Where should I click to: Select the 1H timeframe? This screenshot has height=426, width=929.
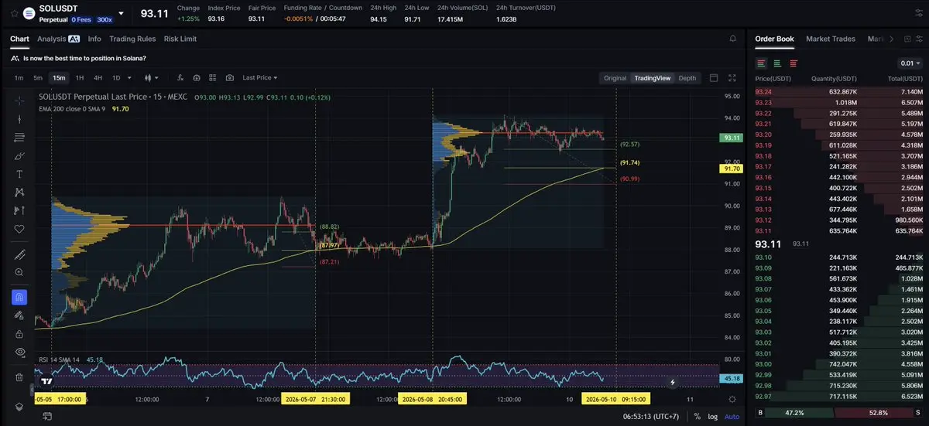[80, 78]
